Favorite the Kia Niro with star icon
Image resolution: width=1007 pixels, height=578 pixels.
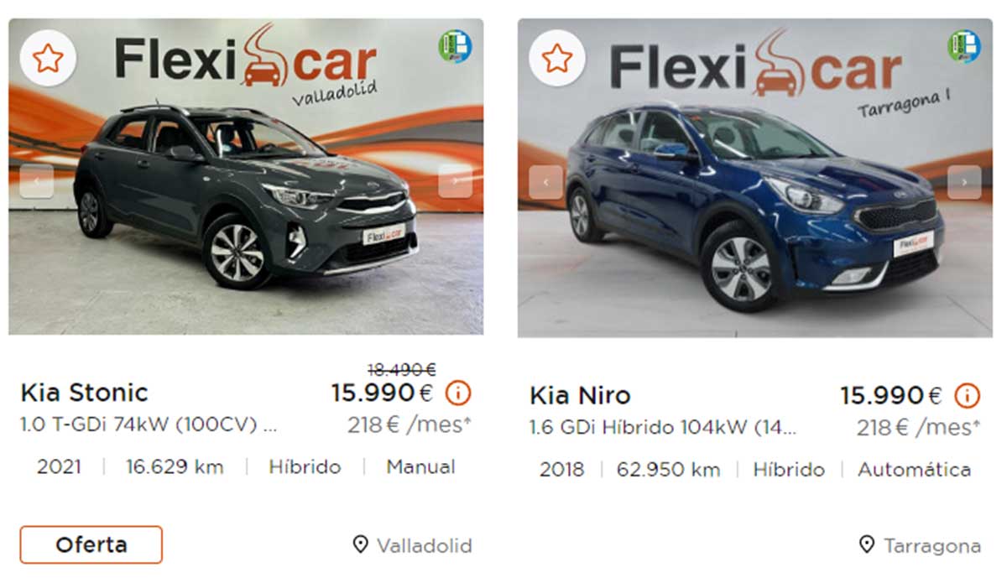click(x=557, y=58)
